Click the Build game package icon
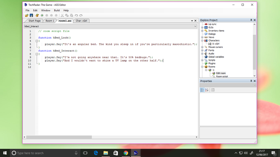Screen dimensions: 280x157 (x=37, y=15)
